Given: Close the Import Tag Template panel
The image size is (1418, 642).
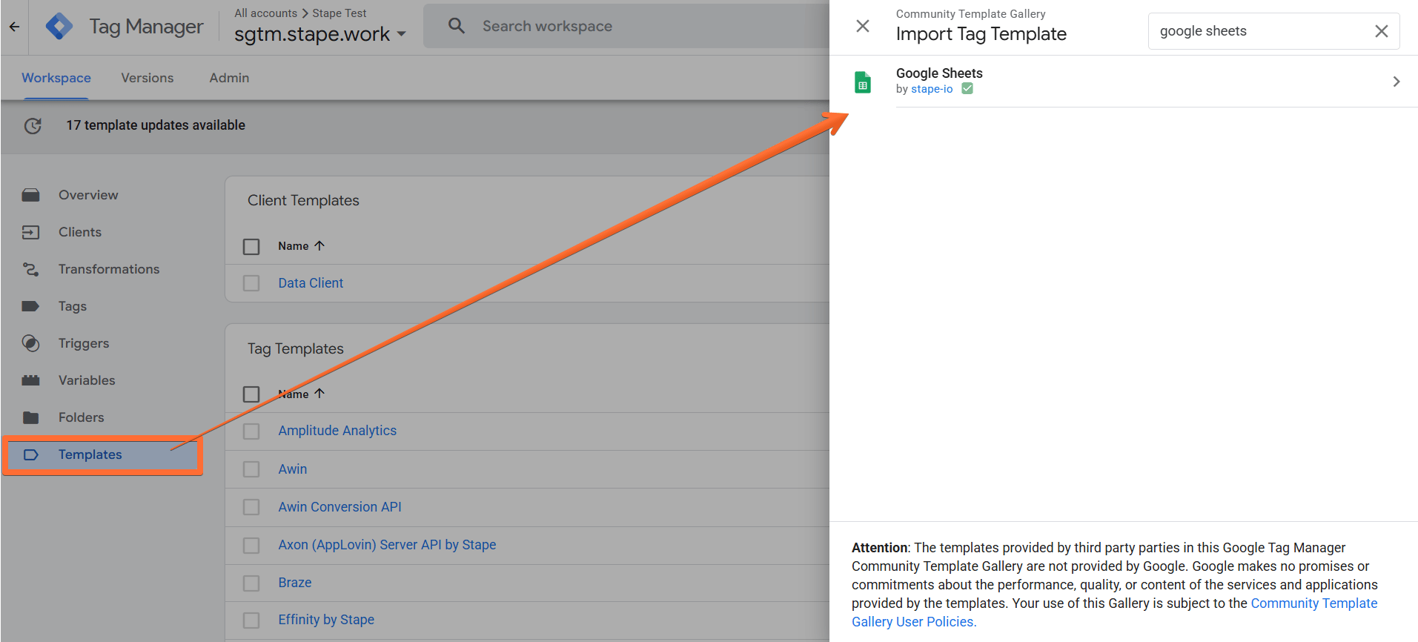Looking at the screenshot, I should [x=863, y=26].
